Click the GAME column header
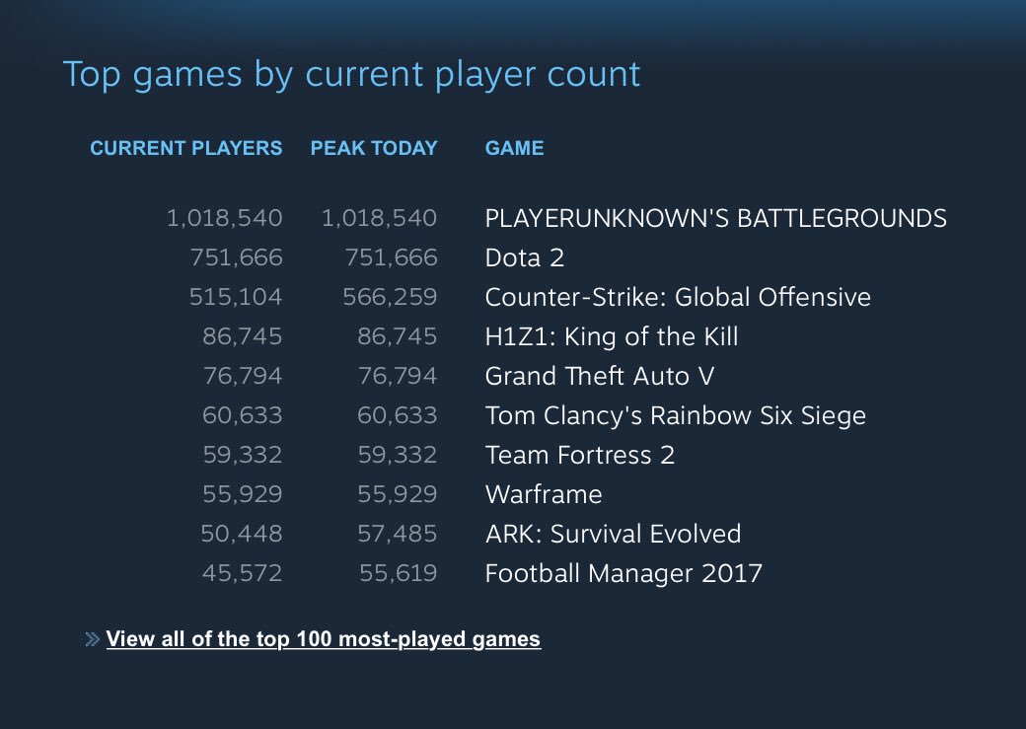1026x729 pixels. pos(514,149)
